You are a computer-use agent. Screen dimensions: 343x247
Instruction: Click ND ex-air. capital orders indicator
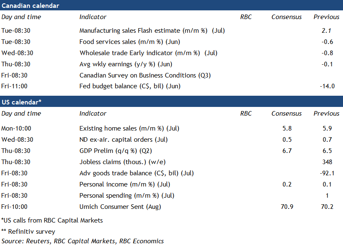[x=124, y=140]
